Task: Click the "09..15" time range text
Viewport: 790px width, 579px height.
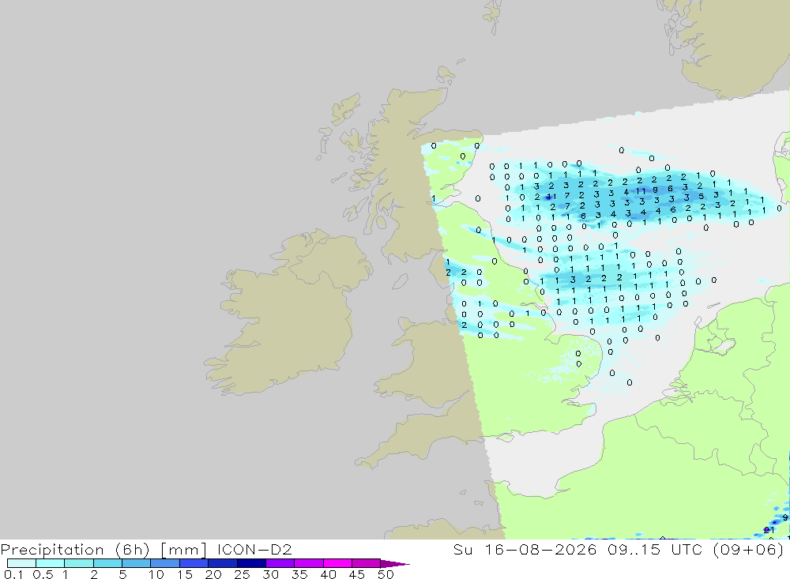Action: (634, 549)
